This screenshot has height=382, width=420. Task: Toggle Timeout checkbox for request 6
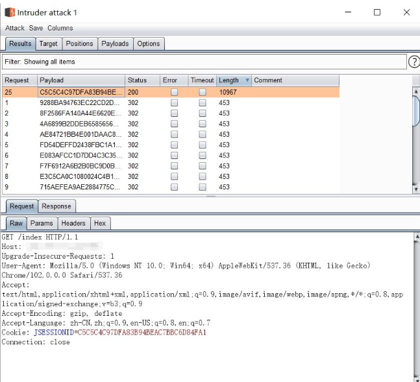point(203,155)
